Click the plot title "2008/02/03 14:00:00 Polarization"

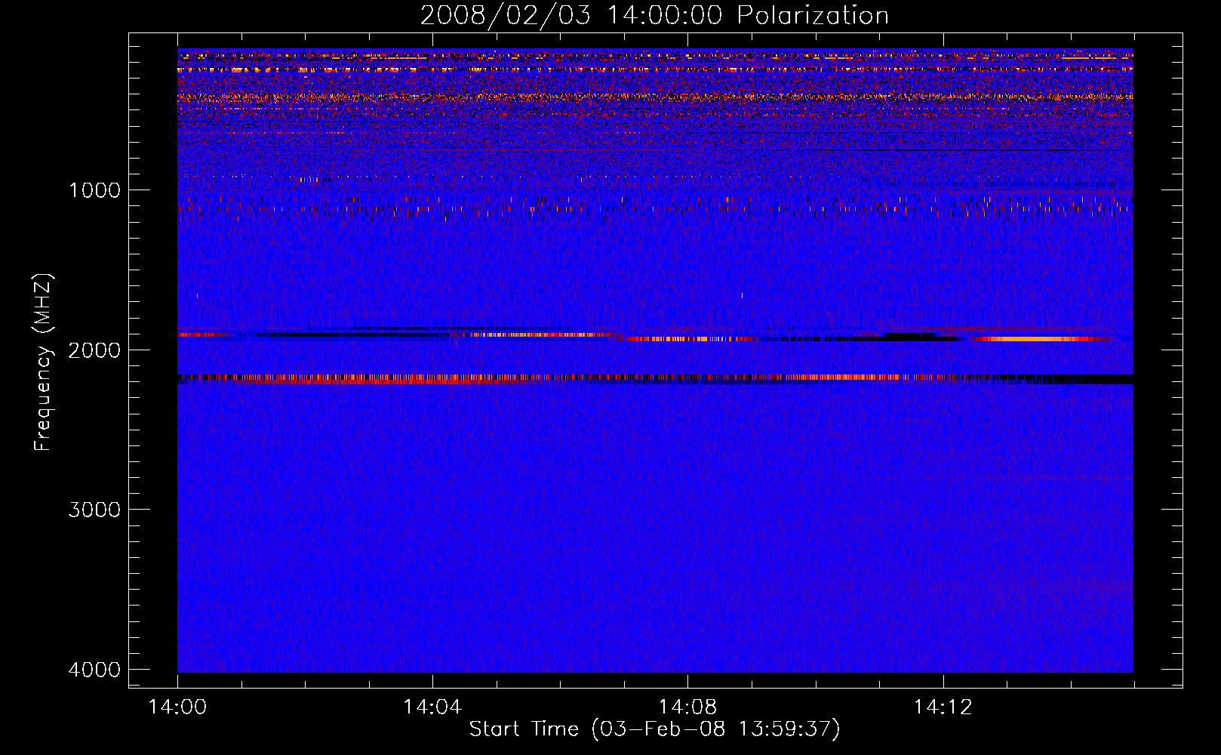pyautogui.click(x=654, y=16)
